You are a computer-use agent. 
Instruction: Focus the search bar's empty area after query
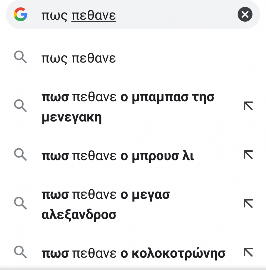175,15
